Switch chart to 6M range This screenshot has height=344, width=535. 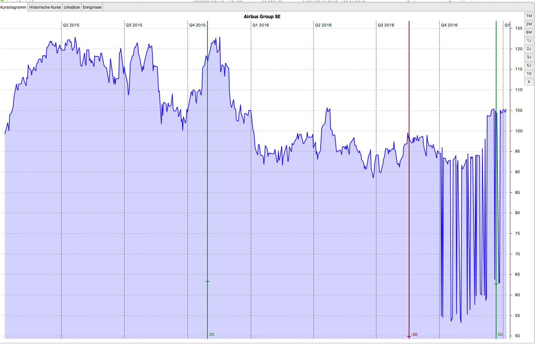coord(529,32)
